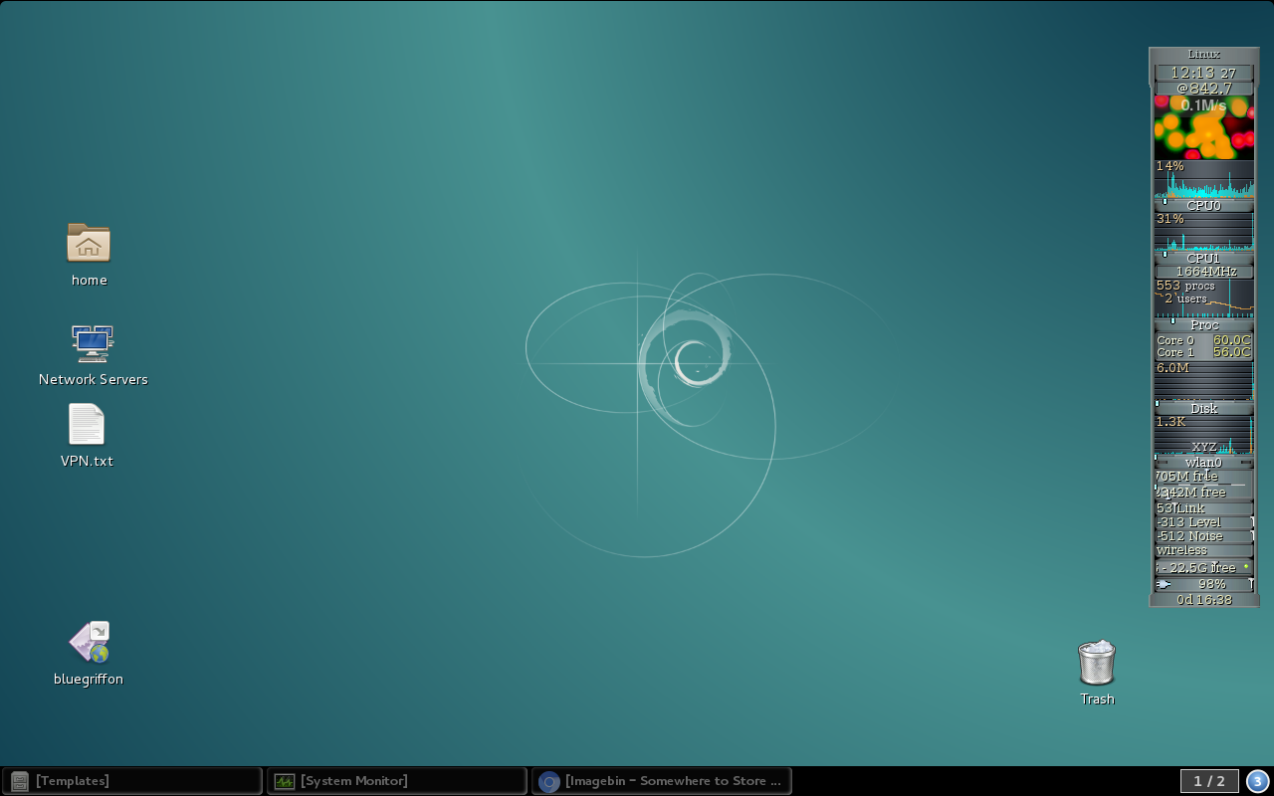
Task: Click the Level wireless reading
Action: 1203,522
